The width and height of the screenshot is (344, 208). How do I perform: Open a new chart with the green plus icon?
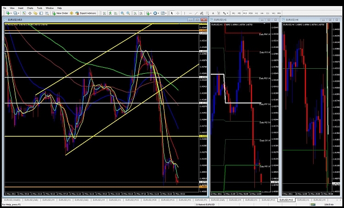coord(8,13)
